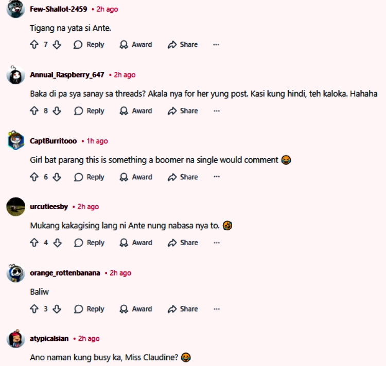Open more options on Annual_Raspberry_647's comment
386x366 pixels.
pos(216,111)
